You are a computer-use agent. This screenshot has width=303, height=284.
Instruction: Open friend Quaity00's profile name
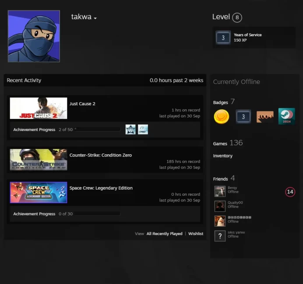click(x=235, y=203)
